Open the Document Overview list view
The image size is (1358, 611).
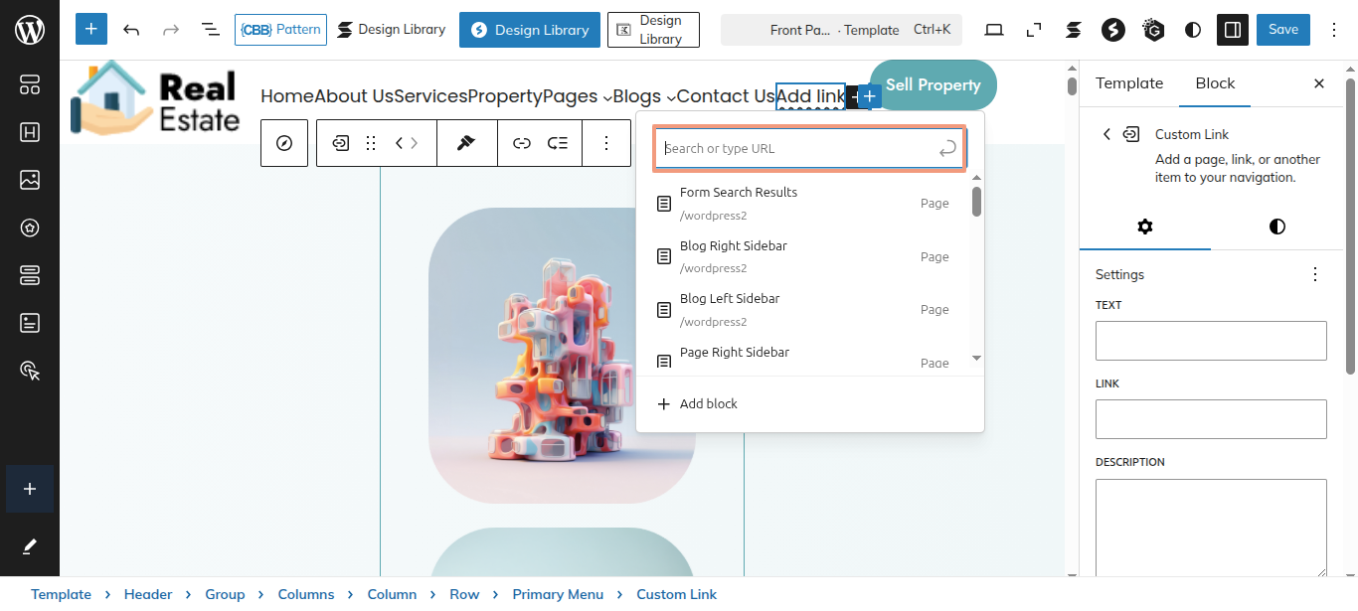(211, 30)
